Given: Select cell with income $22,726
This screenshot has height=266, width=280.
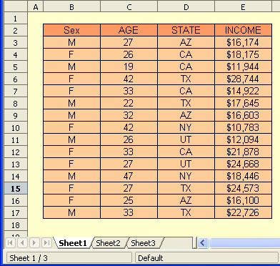Looking at the screenshot, I should click(243, 212).
